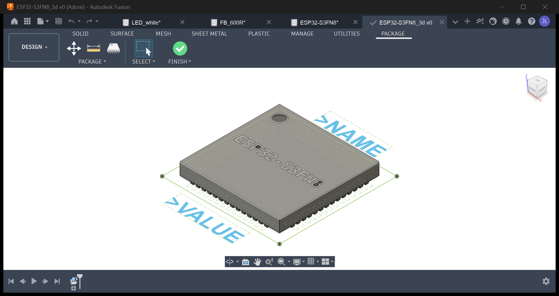Open the Viewports layout menu
The width and height of the screenshot is (559, 296).
coord(325,262)
